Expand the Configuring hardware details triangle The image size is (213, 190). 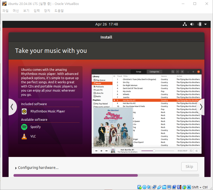click(16, 168)
